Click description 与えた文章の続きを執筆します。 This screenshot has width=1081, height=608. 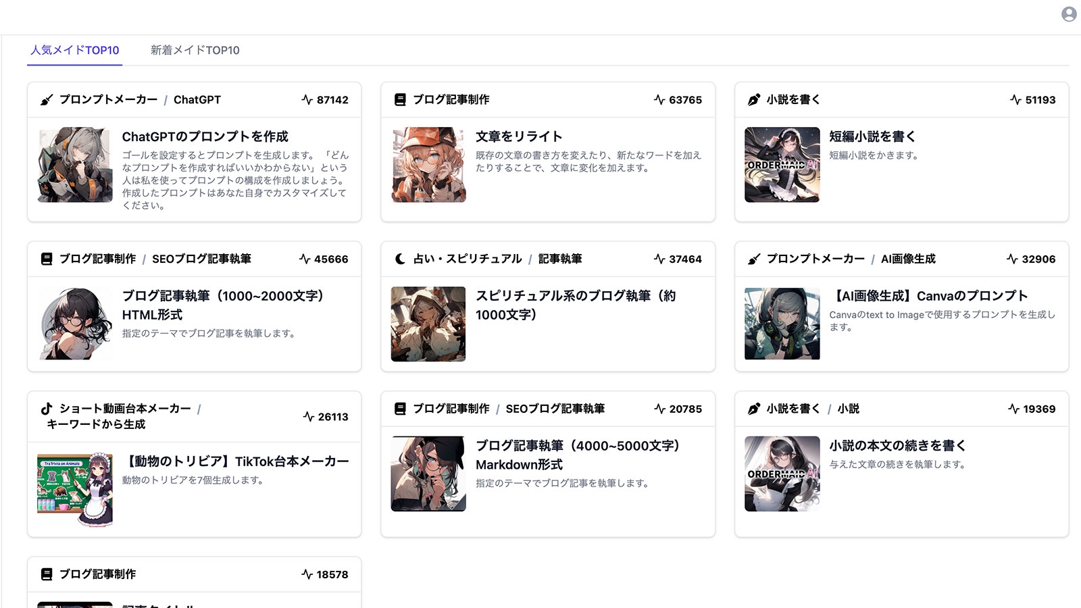[x=898, y=465]
